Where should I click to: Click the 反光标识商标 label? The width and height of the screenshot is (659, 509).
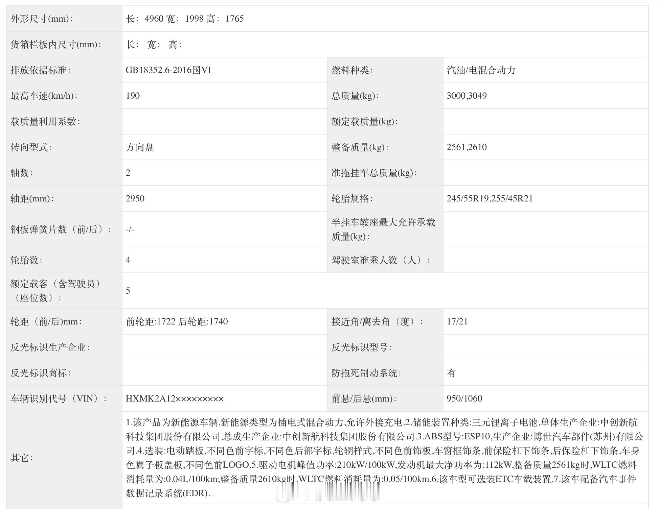pyautogui.click(x=40, y=373)
